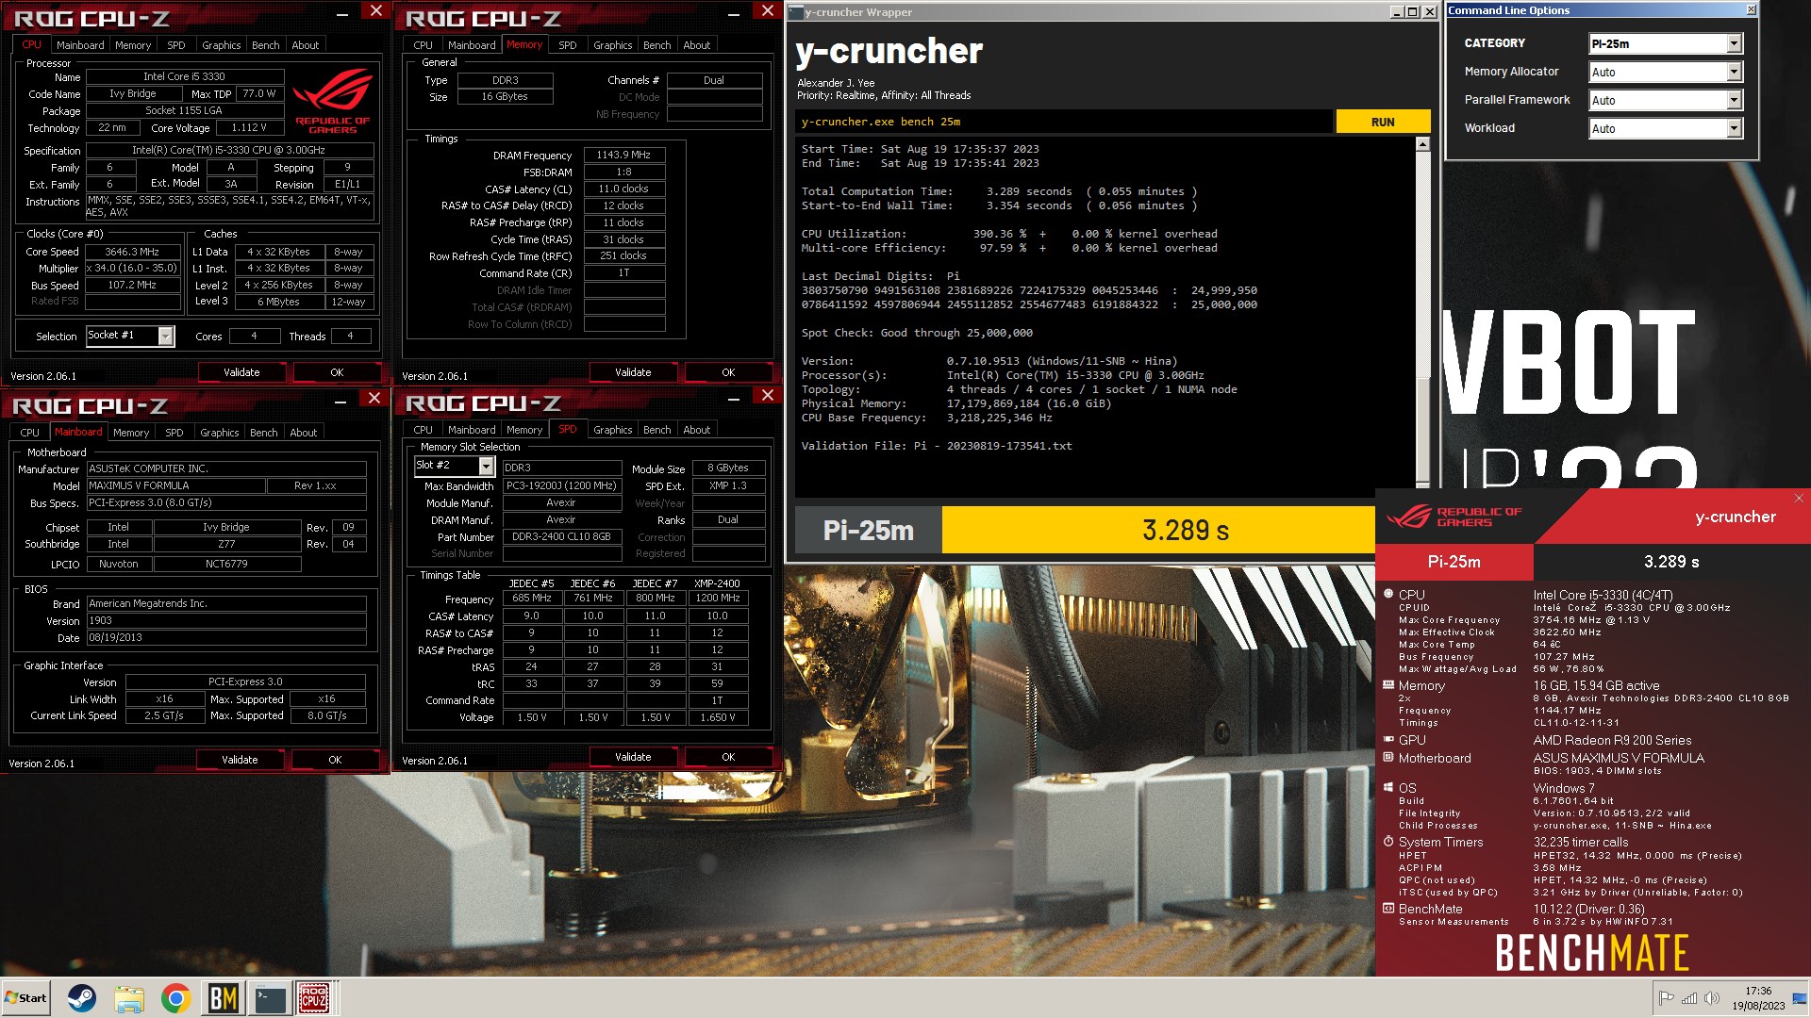Click the System Timers icon in BenchMate panel
Screen dimensions: 1811x1018
click(1388, 842)
